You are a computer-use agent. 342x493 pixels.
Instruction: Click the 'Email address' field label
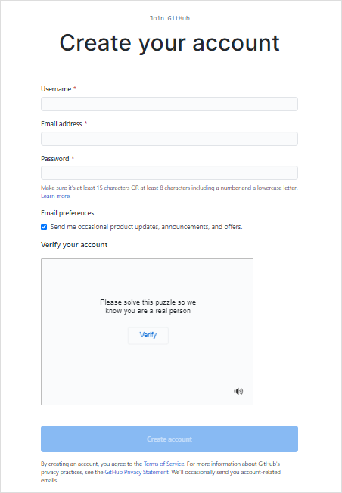pos(61,124)
